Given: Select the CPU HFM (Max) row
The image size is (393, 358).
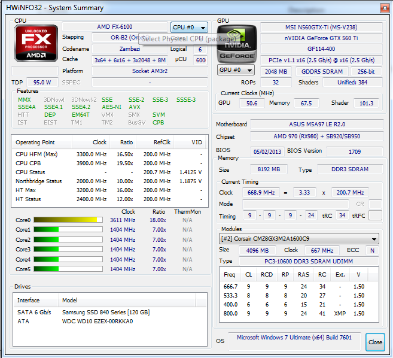Looking at the screenshot, I should (109, 154).
